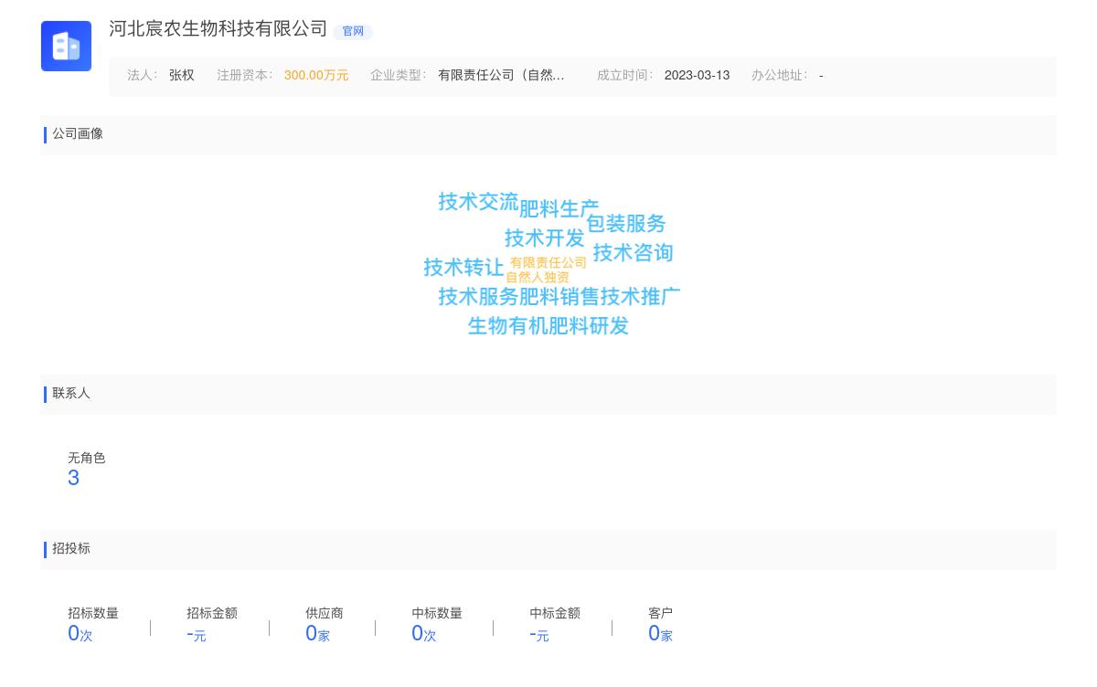The width and height of the screenshot is (1097, 687).
Task: Select word cloud tag 技术转让
Action: (x=463, y=268)
